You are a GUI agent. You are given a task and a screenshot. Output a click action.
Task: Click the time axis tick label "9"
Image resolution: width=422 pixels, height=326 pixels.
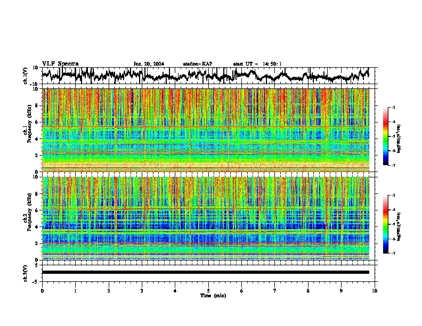341,291
